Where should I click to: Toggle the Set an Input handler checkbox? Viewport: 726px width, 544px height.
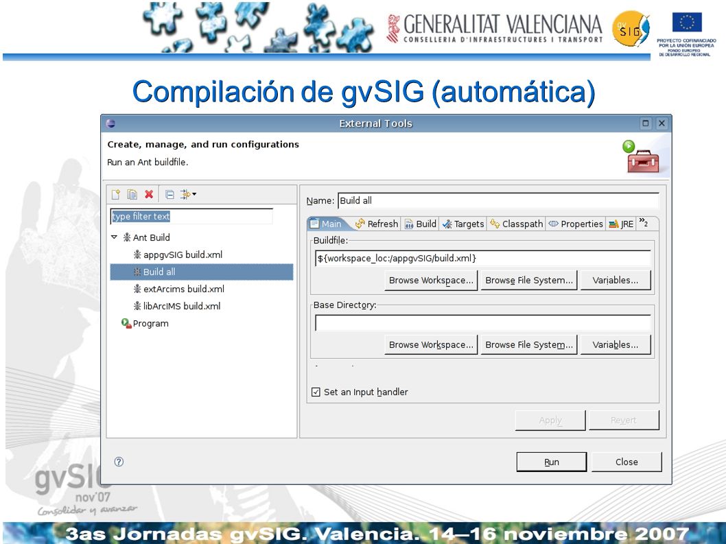click(316, 392)
